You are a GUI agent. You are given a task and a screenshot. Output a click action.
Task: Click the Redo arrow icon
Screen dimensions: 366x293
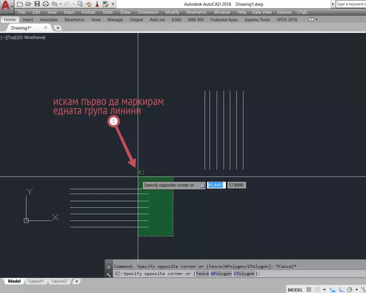point(67,4)
